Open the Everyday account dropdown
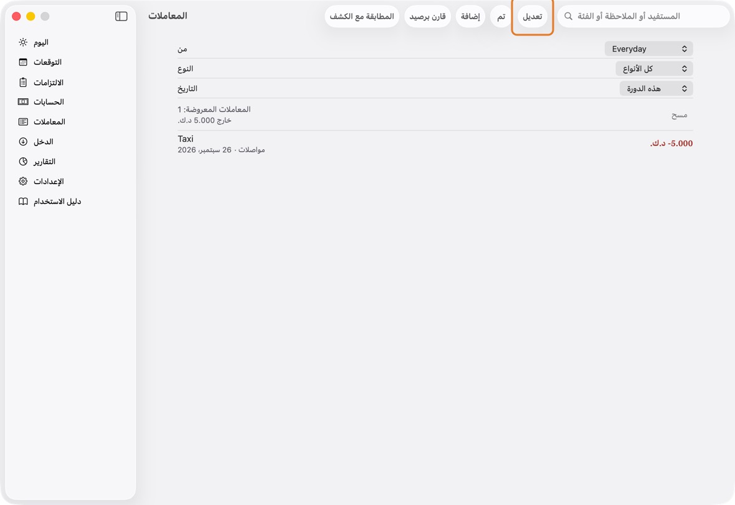The width and height of the screenshot is (735, 505). (649, 49)
